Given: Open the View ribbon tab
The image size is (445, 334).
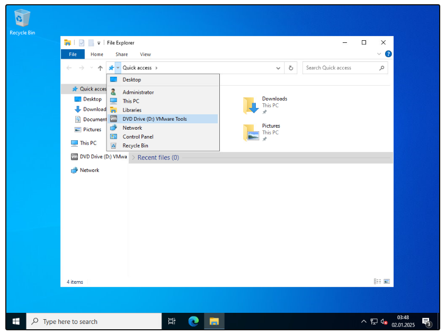Looking at the screenshot, I should coord(145,54).
